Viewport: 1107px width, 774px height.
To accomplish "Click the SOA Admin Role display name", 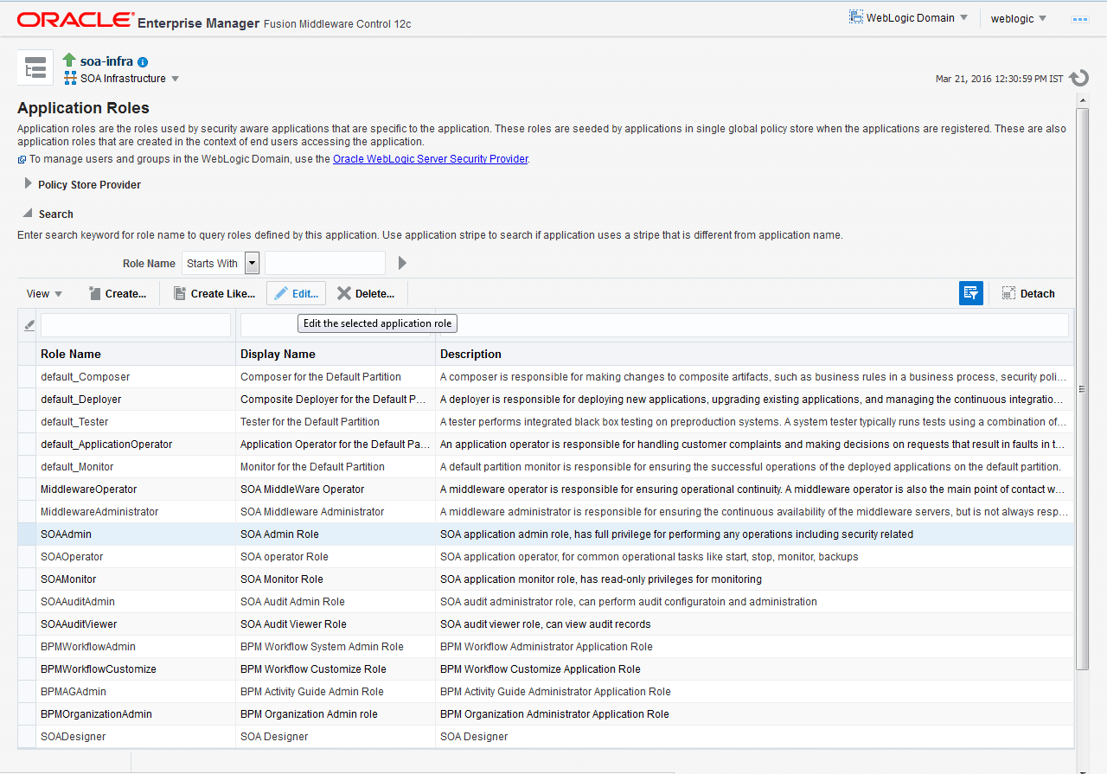I will [x=279, y=534].
